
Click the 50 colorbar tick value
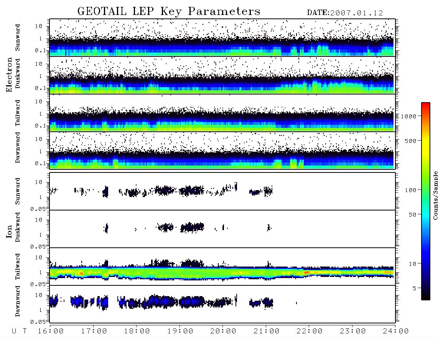[x=412, y=215]
